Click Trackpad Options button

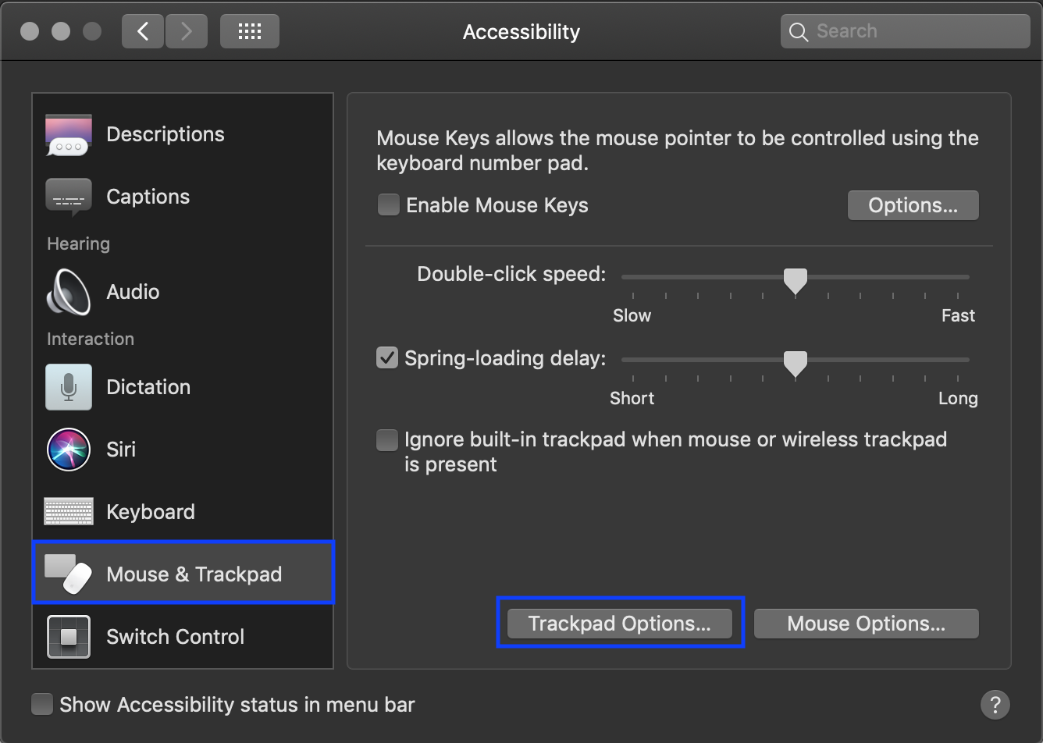pos(619,624)
